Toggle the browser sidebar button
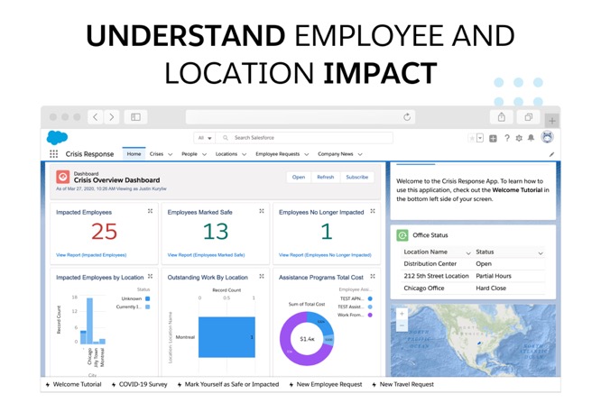601x403 pixels. (135, 117)
